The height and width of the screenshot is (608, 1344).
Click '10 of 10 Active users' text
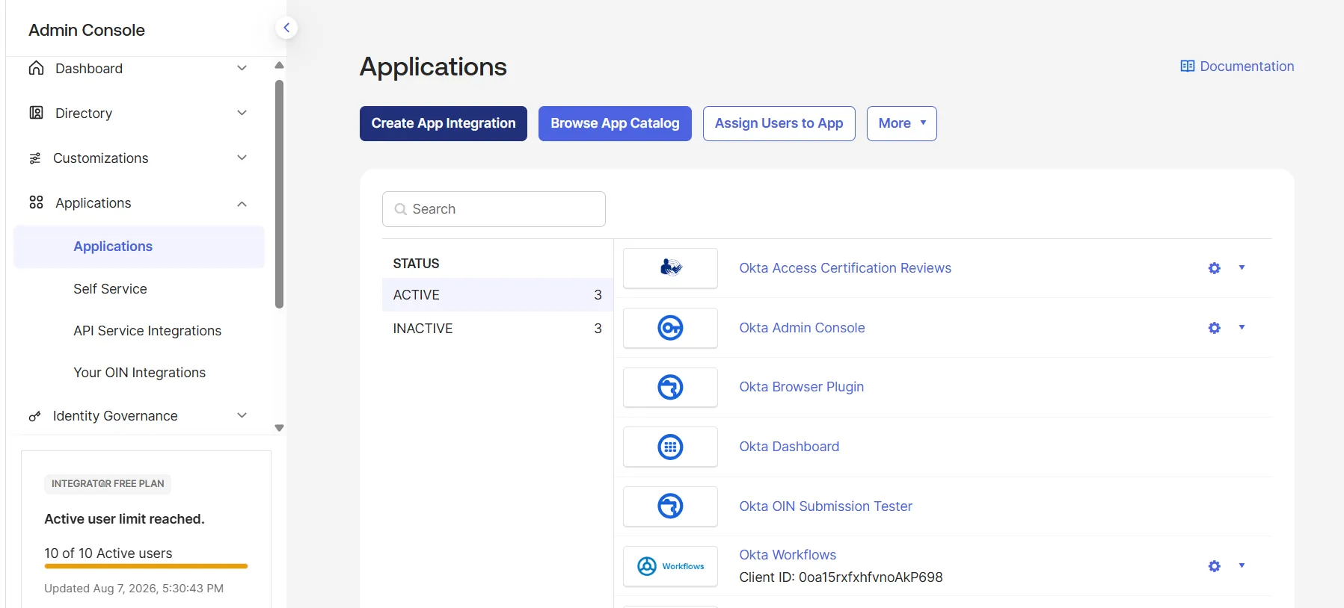point(108,553)
